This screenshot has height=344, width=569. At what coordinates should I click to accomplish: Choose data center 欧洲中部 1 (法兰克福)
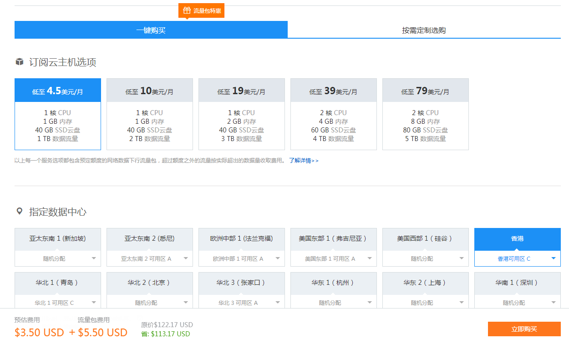[x=242, y=239]
